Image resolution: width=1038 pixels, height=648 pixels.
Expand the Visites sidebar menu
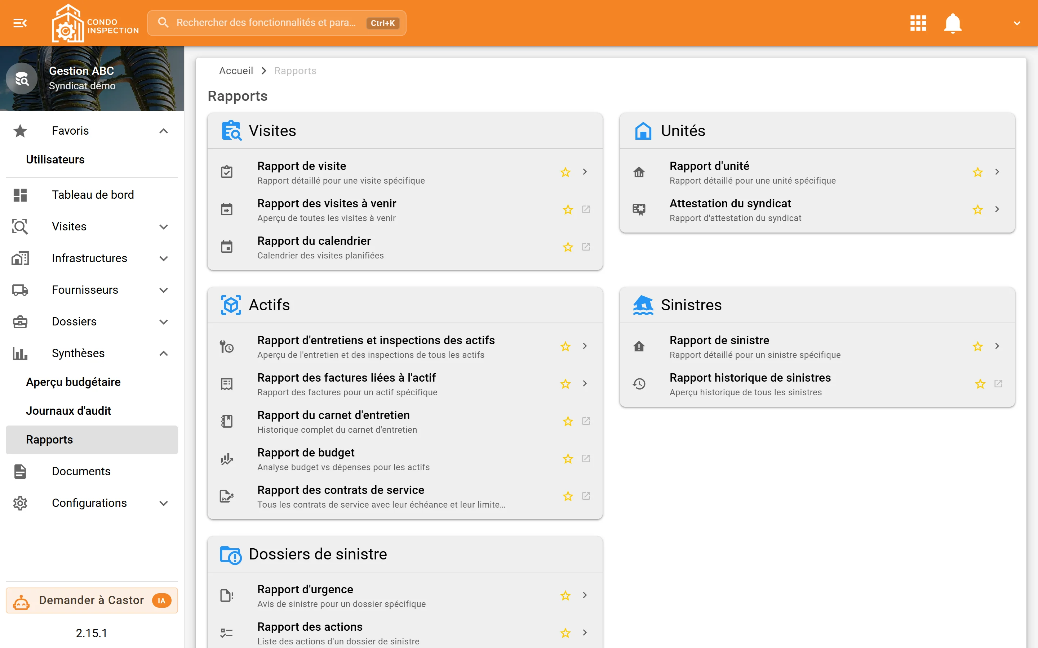click(x=163, y=227)
